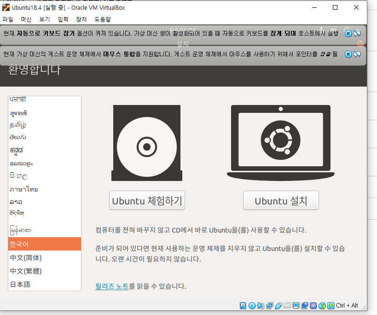Open the network adapter status icon

pos(270,306)
